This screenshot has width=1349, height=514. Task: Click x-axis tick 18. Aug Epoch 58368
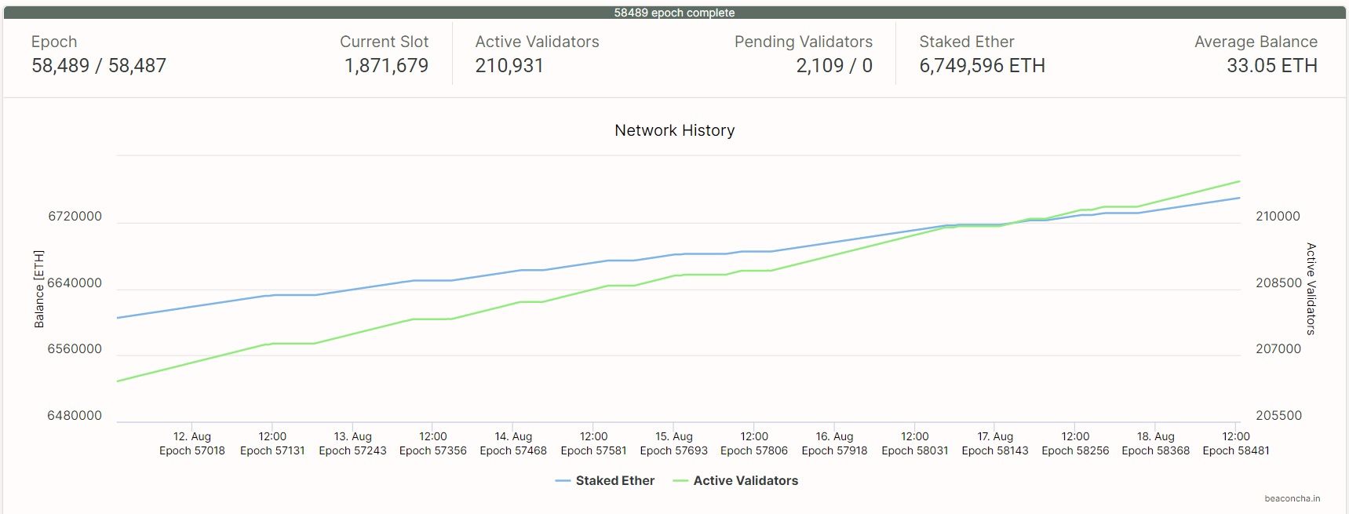[1156, 443]
